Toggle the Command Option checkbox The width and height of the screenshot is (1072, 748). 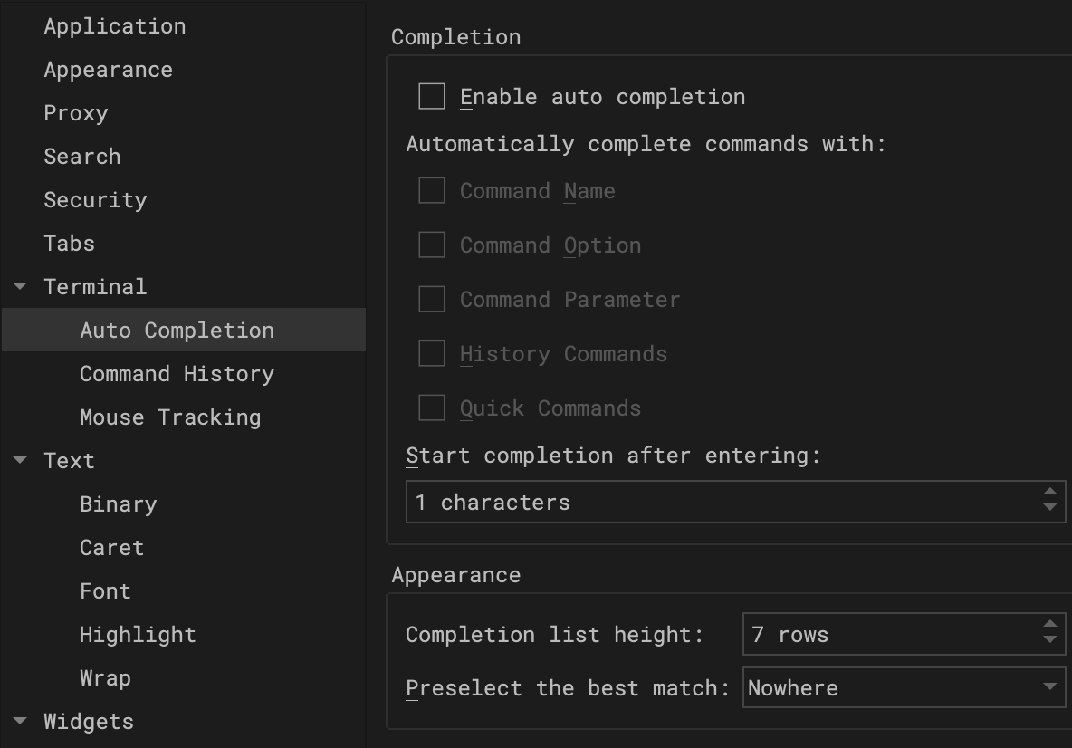click(432, 245)
